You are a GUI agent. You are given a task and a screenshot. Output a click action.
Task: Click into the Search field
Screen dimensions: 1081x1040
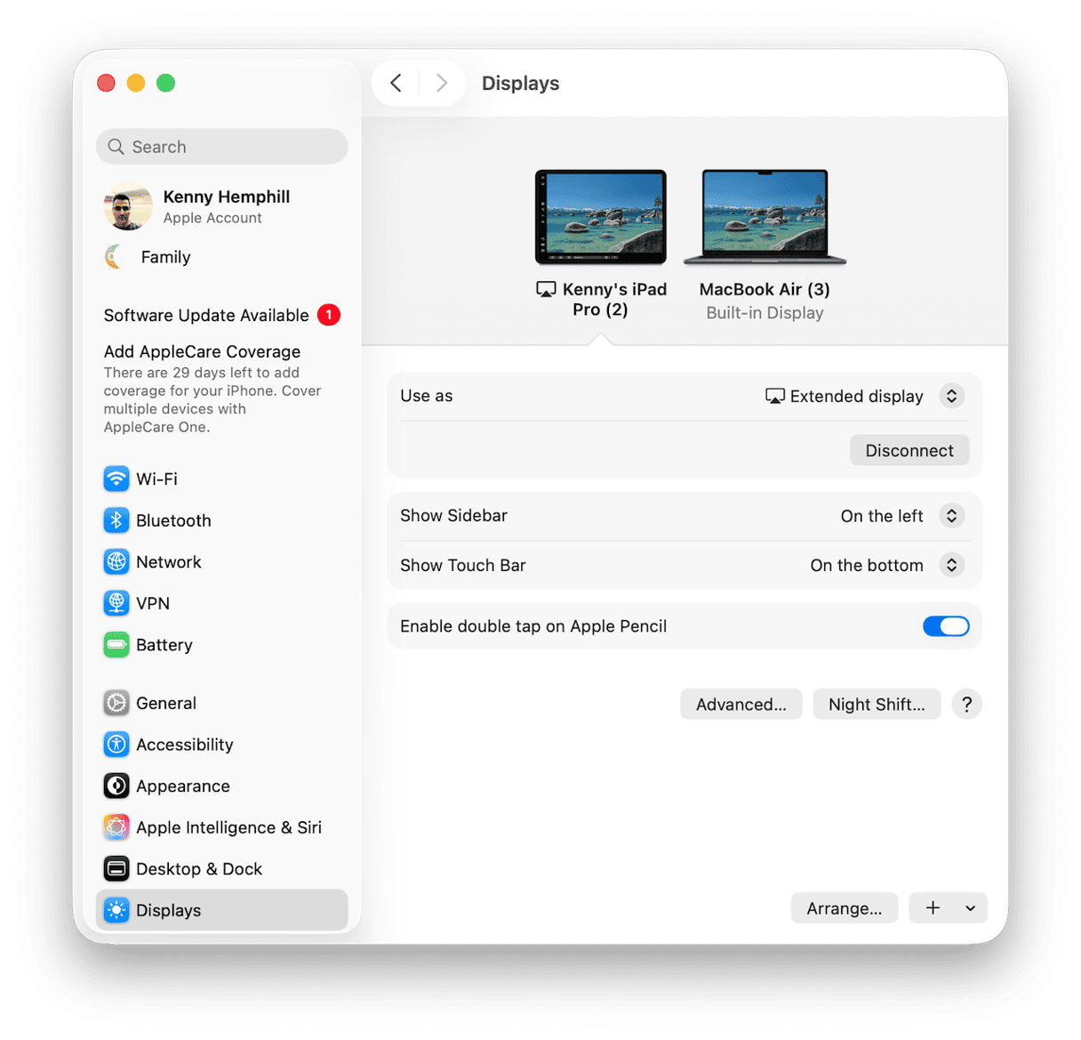[222, 147]
